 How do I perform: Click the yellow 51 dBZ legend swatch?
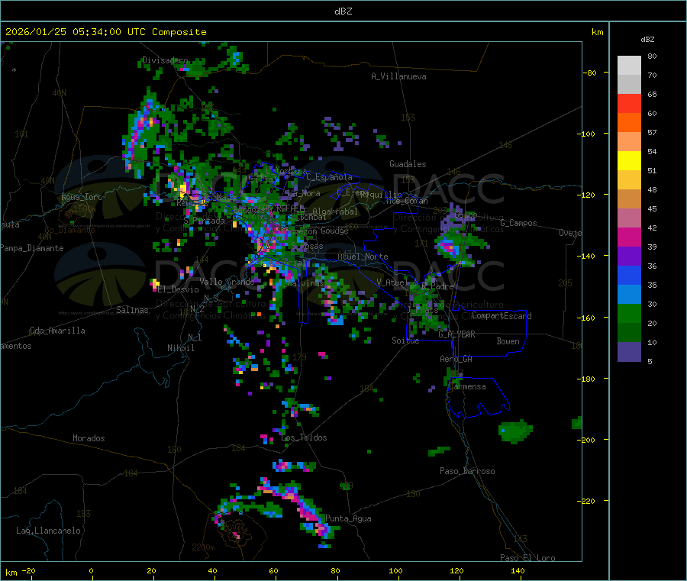point(629,161)
